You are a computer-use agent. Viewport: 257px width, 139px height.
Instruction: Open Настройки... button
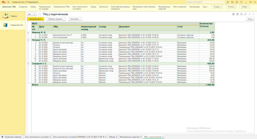click(75, 19)
